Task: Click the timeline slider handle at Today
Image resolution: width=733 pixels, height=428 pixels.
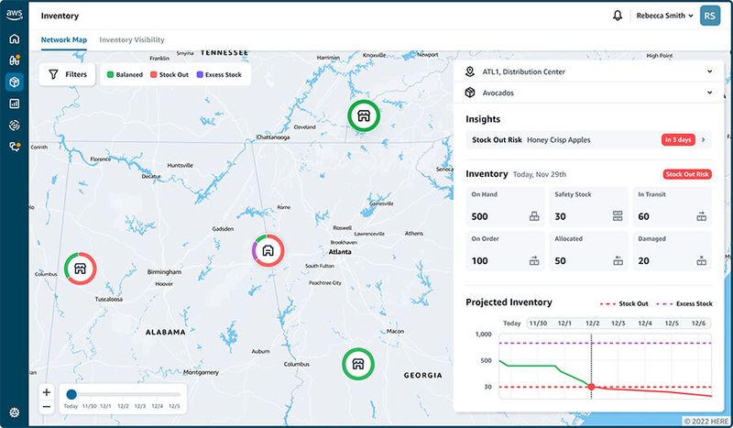Action: pyautogui.click(x=71, y=394)
